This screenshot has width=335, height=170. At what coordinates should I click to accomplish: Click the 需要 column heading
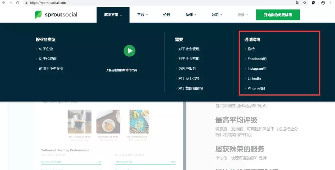[x=179, y=39]
